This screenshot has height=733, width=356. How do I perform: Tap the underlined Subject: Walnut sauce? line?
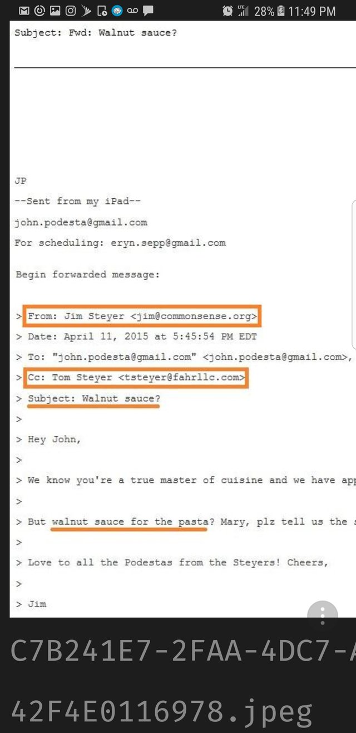pyautogui.click(x=93, y=399)
